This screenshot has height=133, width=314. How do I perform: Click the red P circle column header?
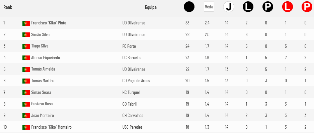[307, 7]
